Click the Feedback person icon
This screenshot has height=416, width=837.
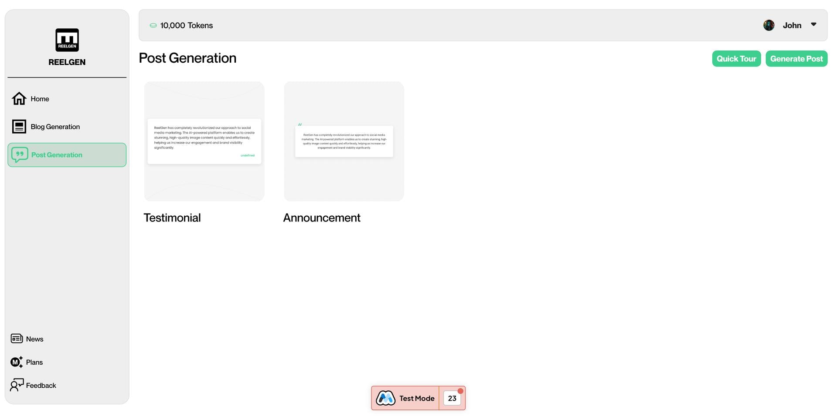(x=17, y=385)
